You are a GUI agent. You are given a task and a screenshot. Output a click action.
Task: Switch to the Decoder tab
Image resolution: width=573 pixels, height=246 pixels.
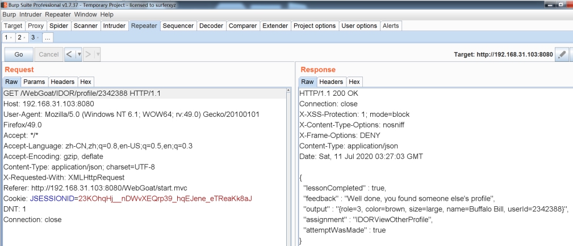tap(211, 26)
